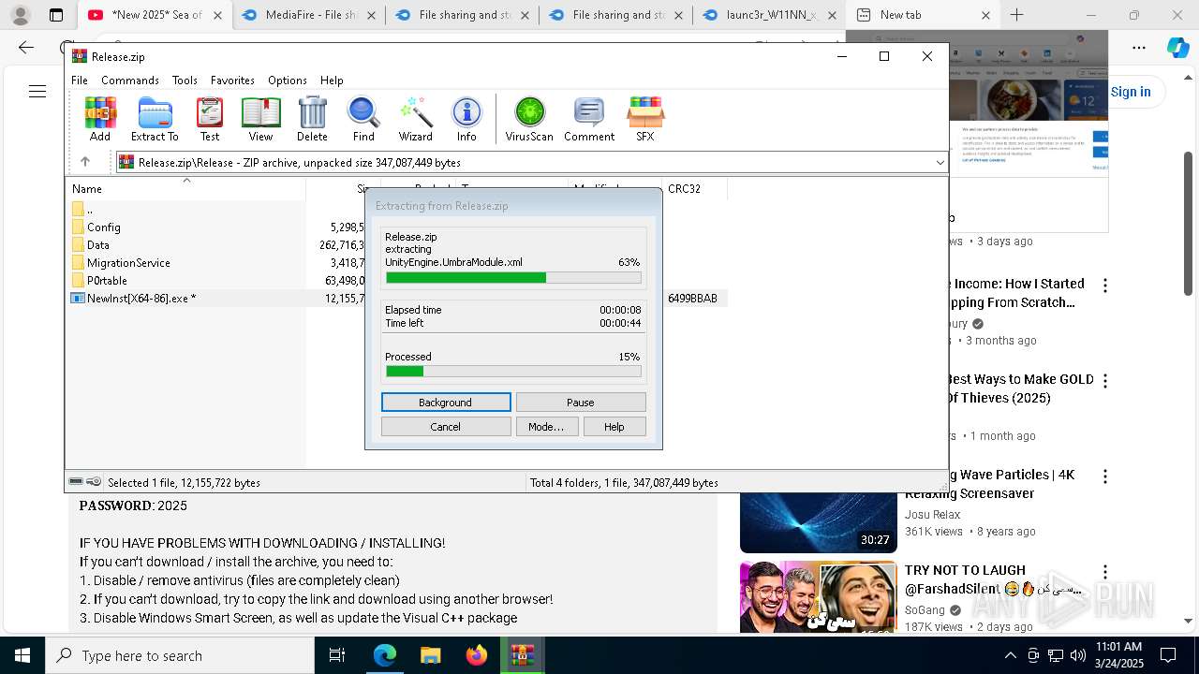Click the Extract To toolbar icon
This screenshot has width=1199, height=674.
[155, 119]
